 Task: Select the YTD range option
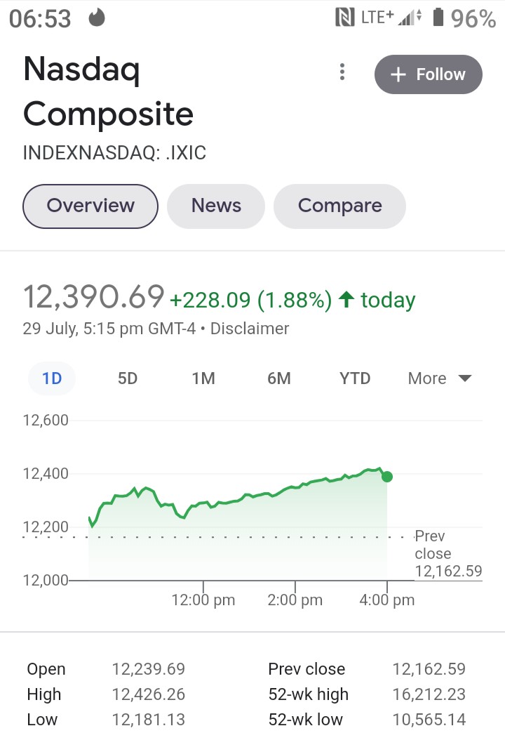point(355,378)
